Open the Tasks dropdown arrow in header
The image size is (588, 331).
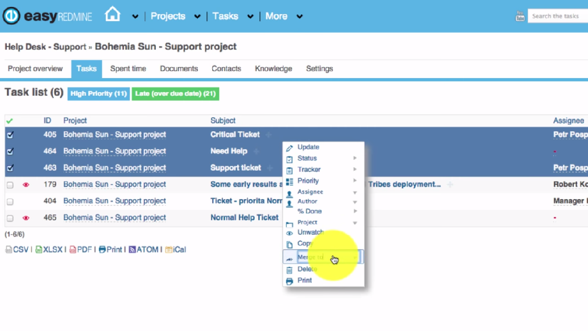click(x=250, y=17)
